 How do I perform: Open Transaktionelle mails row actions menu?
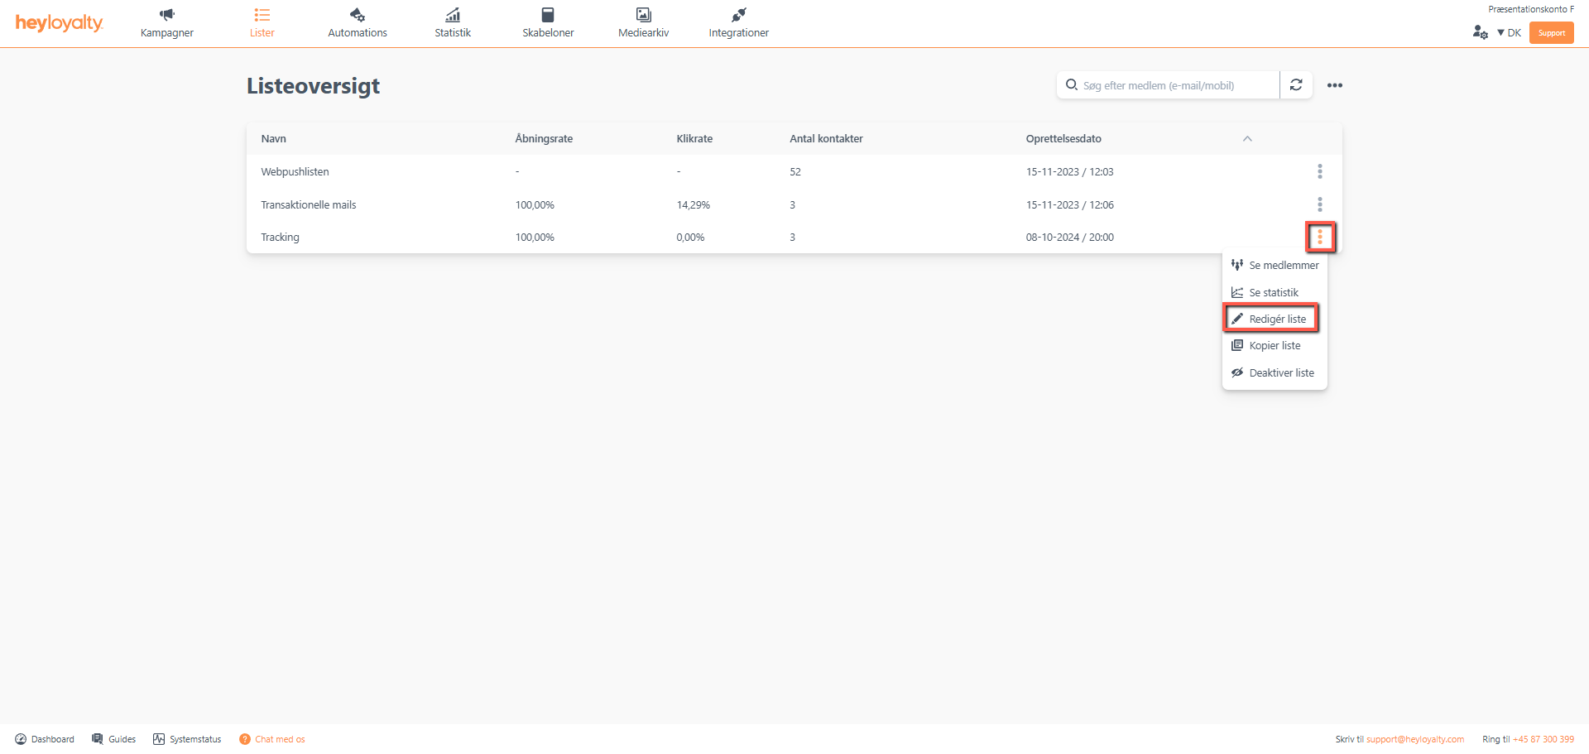(1319, 204)
